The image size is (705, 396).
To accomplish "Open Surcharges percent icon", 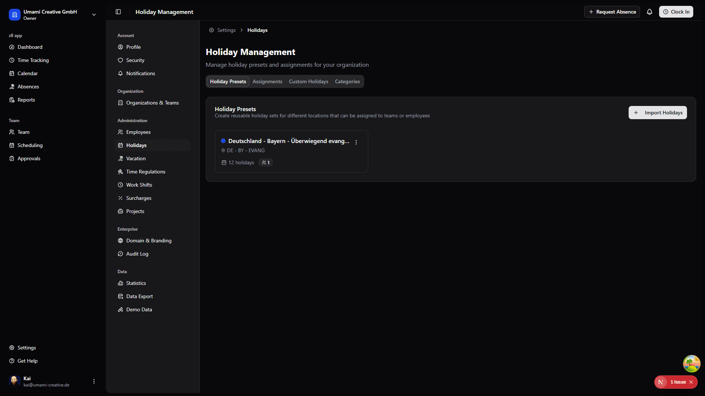I will click(x=120, y=198).
